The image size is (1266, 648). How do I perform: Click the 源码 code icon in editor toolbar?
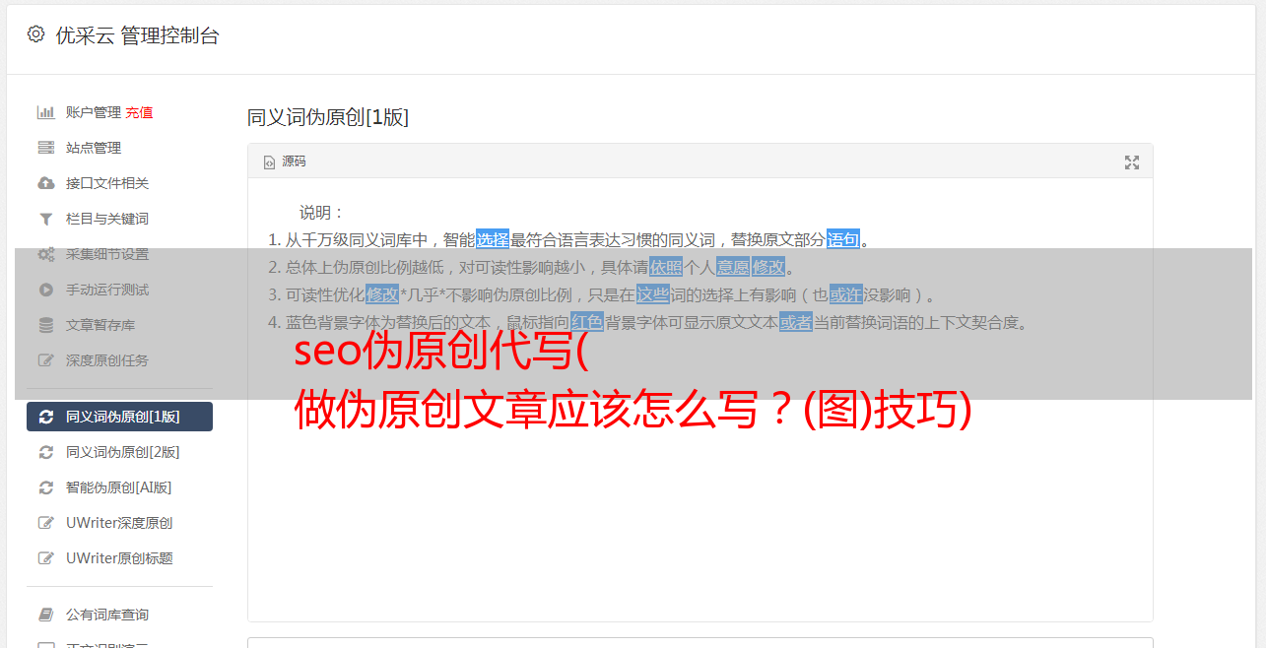pos(269,162)
